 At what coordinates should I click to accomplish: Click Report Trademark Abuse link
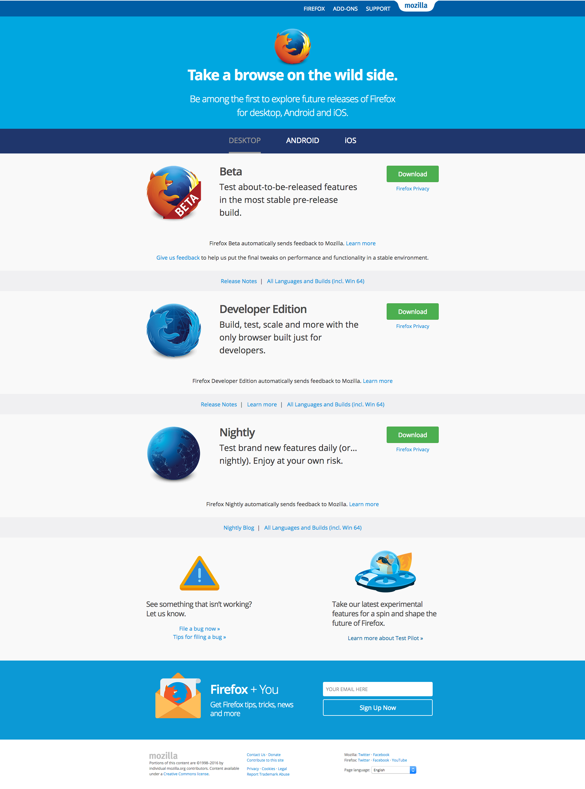point(268,774)
